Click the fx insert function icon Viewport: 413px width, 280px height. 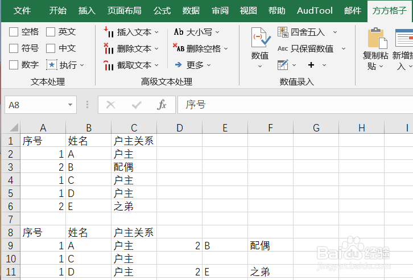pos(162,105)
